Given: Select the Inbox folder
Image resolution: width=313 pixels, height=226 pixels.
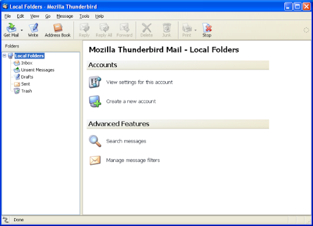Looking at the screenshot, I should pyautogui.click(x=27, y=63).
